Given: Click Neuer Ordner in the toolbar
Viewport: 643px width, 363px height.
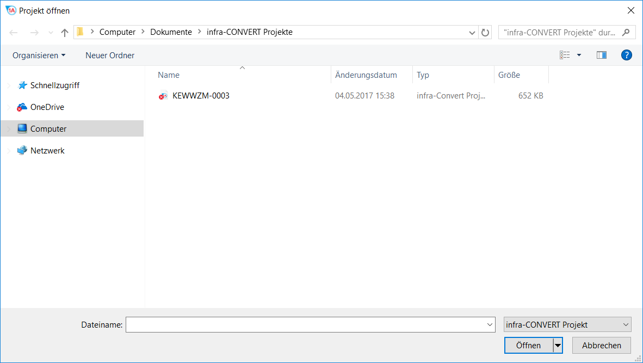Looking at the screenshot, I should (110, 56).
